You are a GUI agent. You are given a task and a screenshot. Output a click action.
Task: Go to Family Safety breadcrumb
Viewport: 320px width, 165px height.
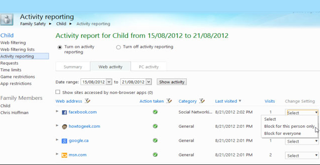click(33, 24)
